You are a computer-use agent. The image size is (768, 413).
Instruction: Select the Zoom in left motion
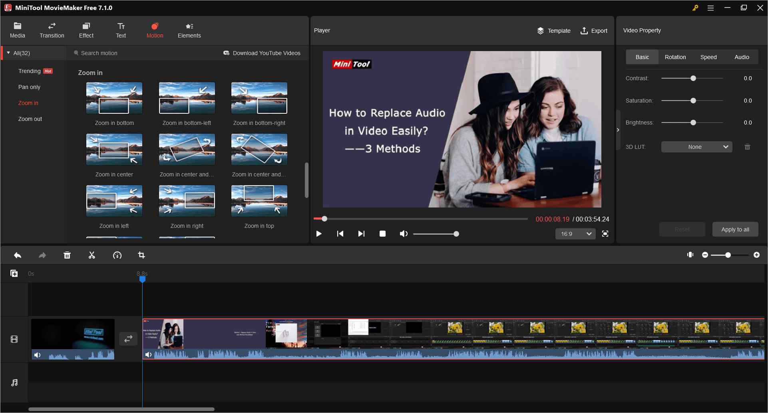(x=114, y=201)
